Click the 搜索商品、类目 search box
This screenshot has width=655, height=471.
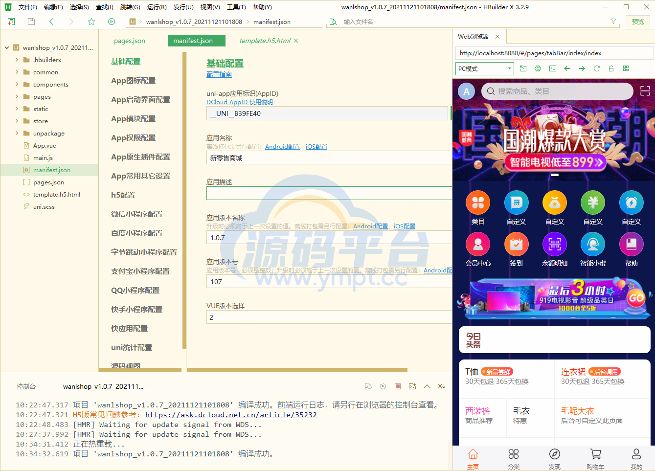pyautogui.click(x=557, y=91)
